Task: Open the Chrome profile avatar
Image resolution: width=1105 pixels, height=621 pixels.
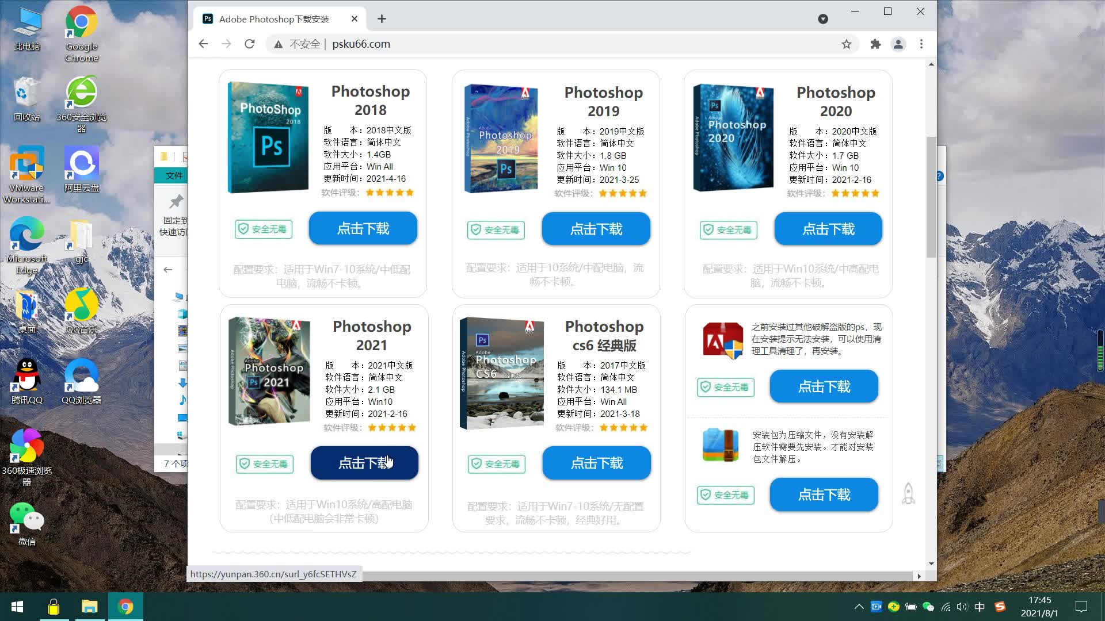Action: pyautogui.click(x=898, y=44)
